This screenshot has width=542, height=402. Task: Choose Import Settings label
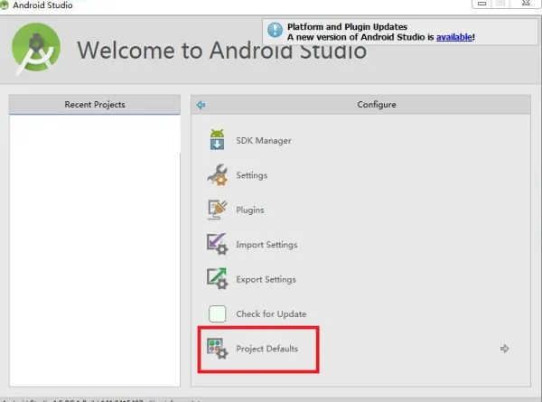click(266, 245)
